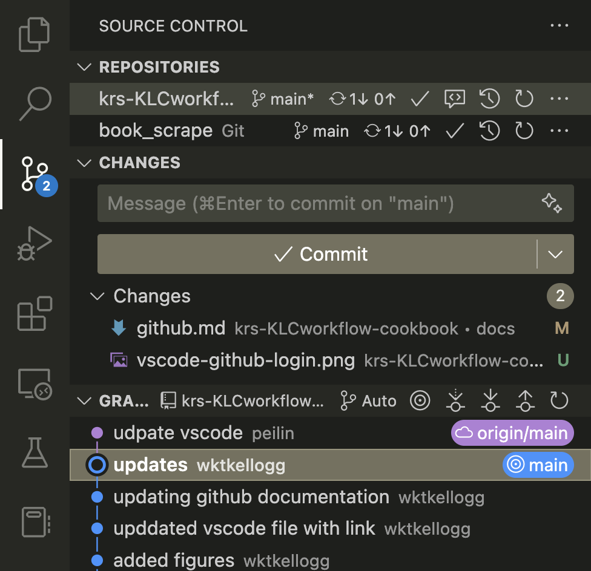Collapse the Changes file tree
This screenshot has height=571, width=591.
point(97,296)
